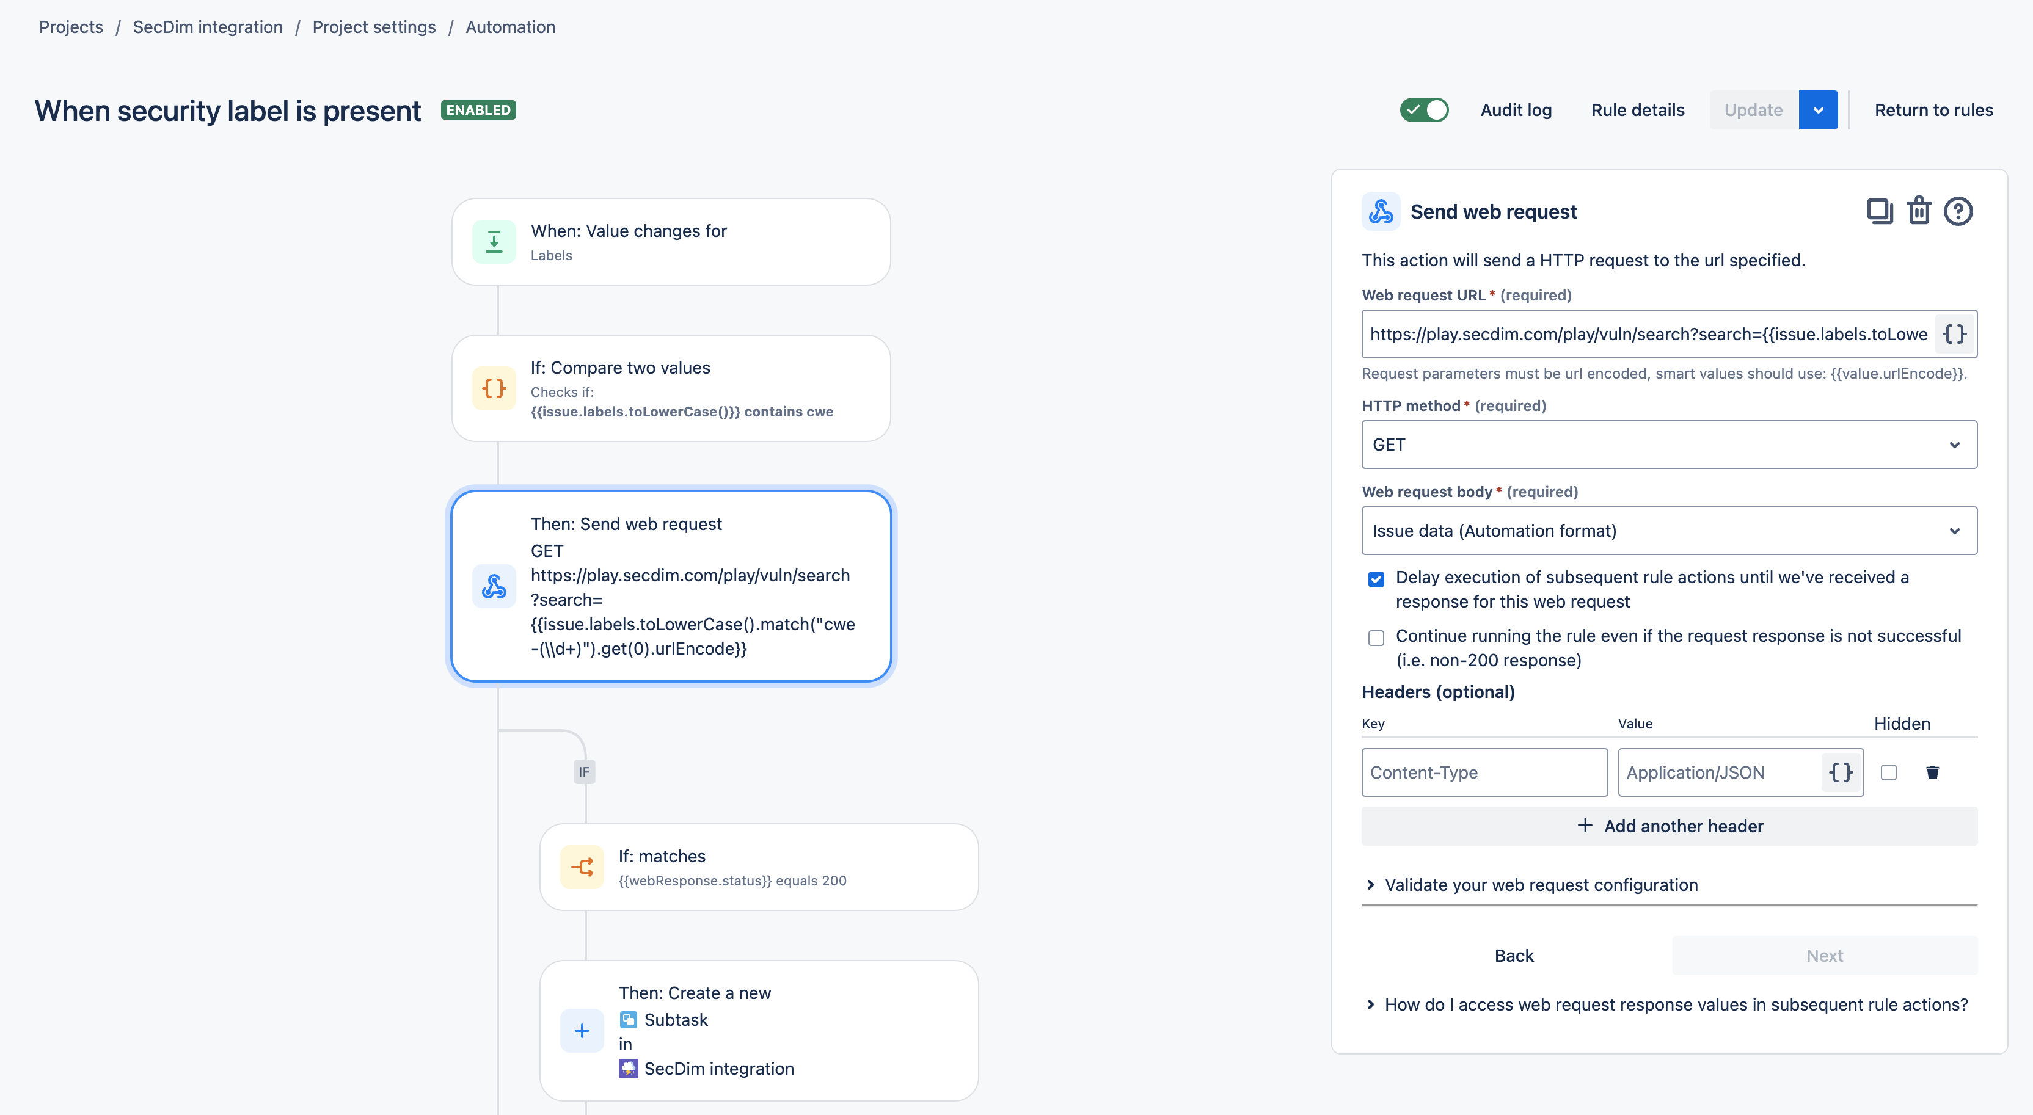Disable the automation rule with the toggle
This screenshot has height=1115, width=2033.
click(x=1424, y=110)
